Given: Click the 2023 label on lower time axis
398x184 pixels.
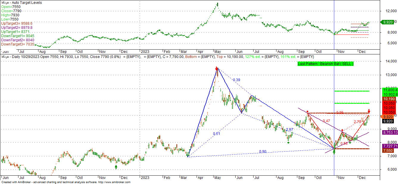Looking at the screenshot, I should (145, 178).
